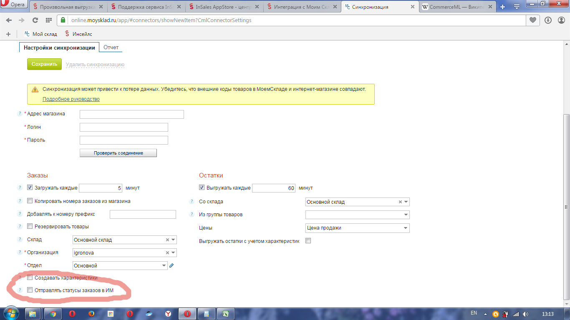Click the green padlock security icon
This screenshot has width=570, height=320.
pyautogui.click(x=63, y=20)
